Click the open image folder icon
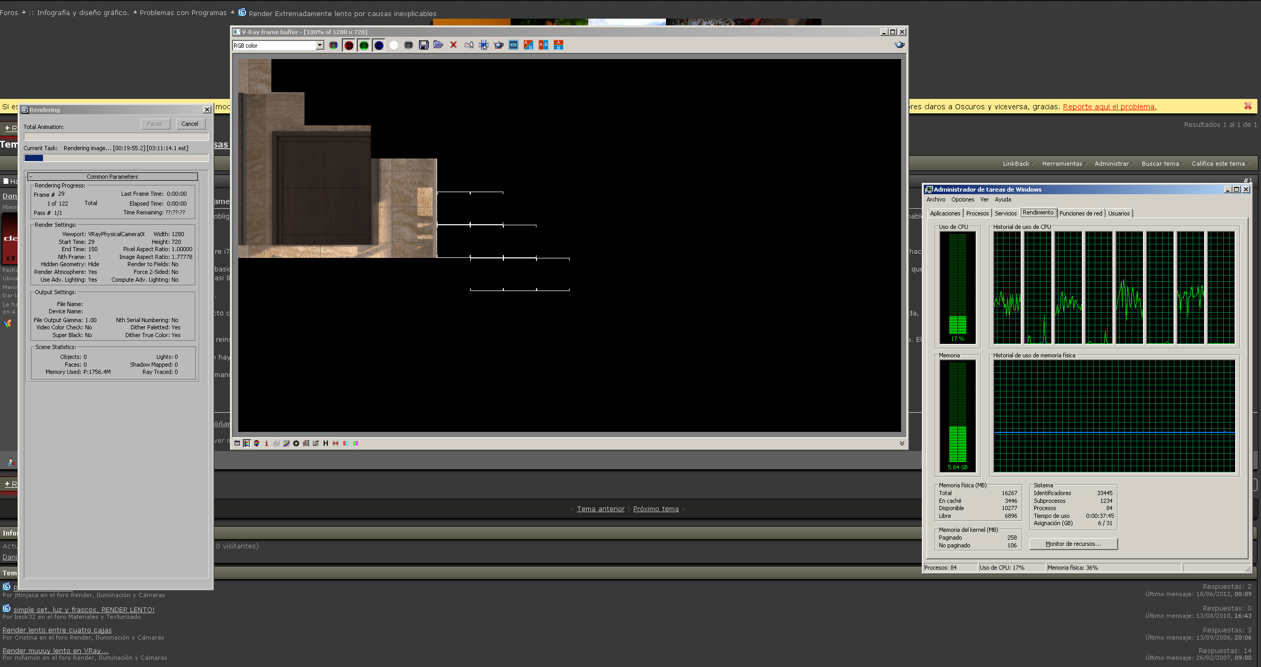Screen dimensions: 1261x667 (x=438, y=45)
